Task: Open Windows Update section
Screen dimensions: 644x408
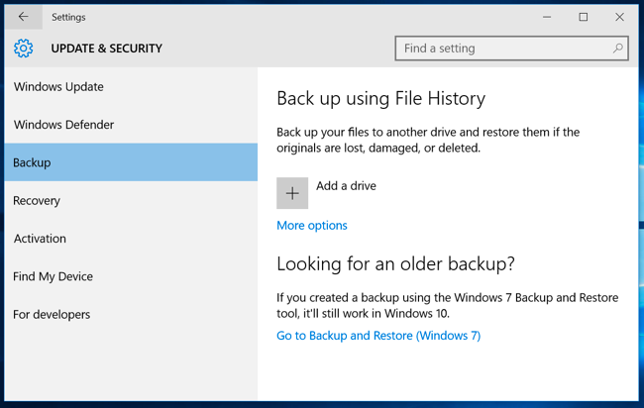Action: point(131,86)
